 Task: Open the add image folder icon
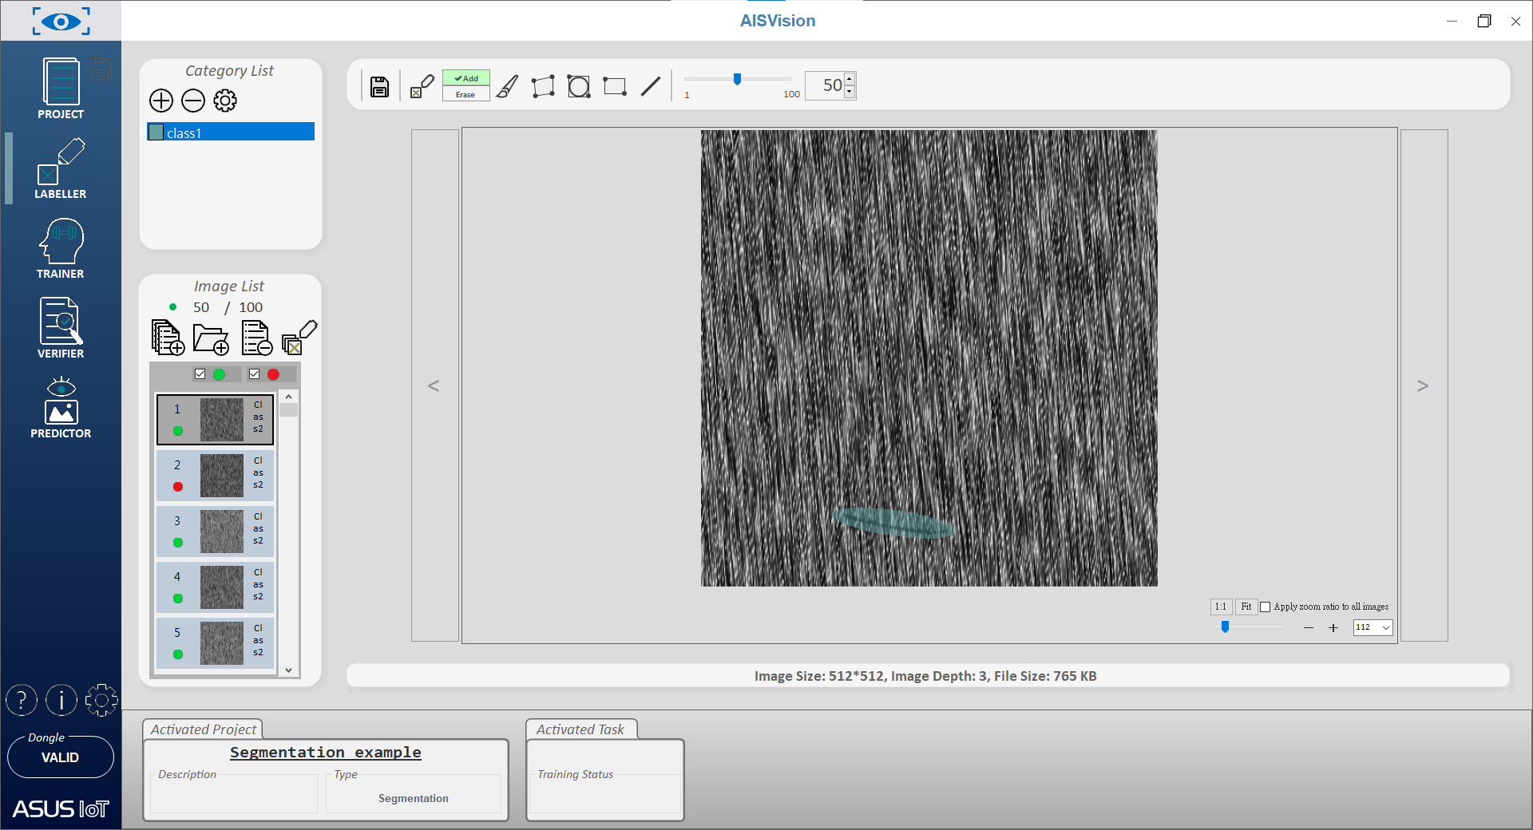pos(211,338)
